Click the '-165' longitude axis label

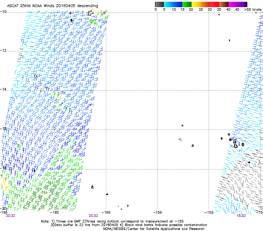tap(4, 213)
